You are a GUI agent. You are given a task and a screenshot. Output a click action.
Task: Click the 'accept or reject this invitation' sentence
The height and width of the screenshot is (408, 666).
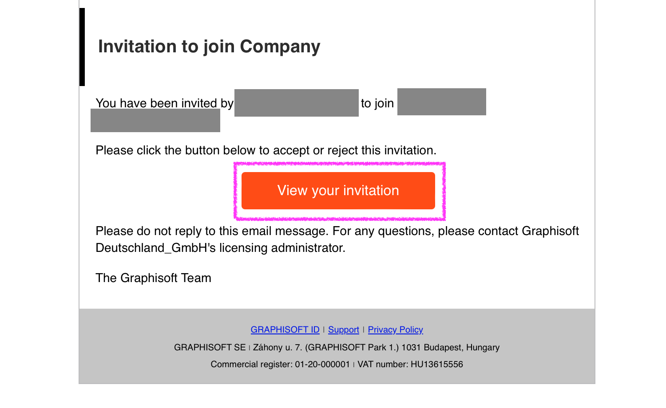tap(266, 150)
